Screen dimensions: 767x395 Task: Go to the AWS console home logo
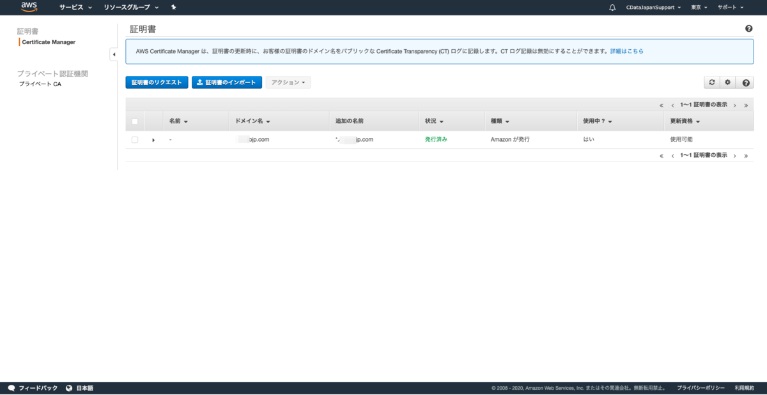click(x=29, y=7)
